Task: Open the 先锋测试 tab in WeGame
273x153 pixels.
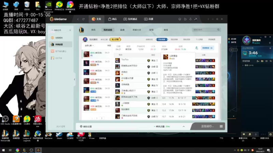Action: [130, 19]
